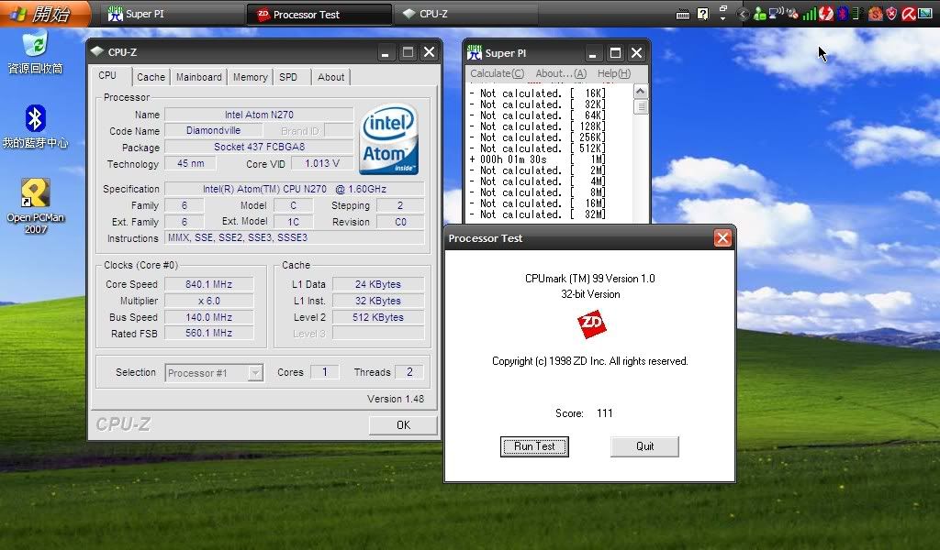
Task: Click the Diamondville code name value
Action: [x=213, y=130]
